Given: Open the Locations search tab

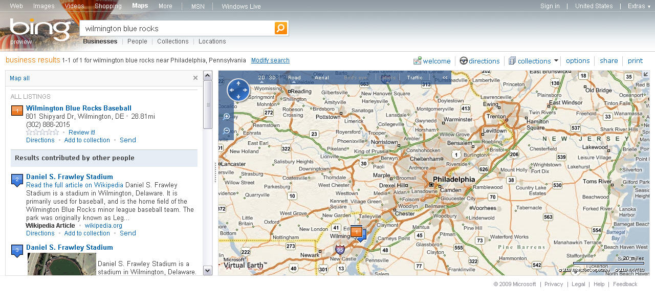Looking at the screenshot, I should [x=212, y=41].
